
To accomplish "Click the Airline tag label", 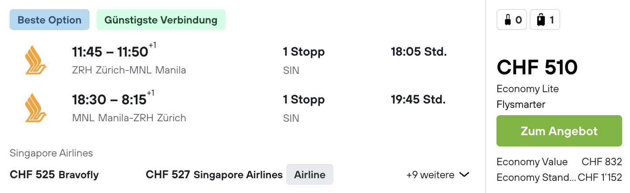I will click(x=310, y=175).
